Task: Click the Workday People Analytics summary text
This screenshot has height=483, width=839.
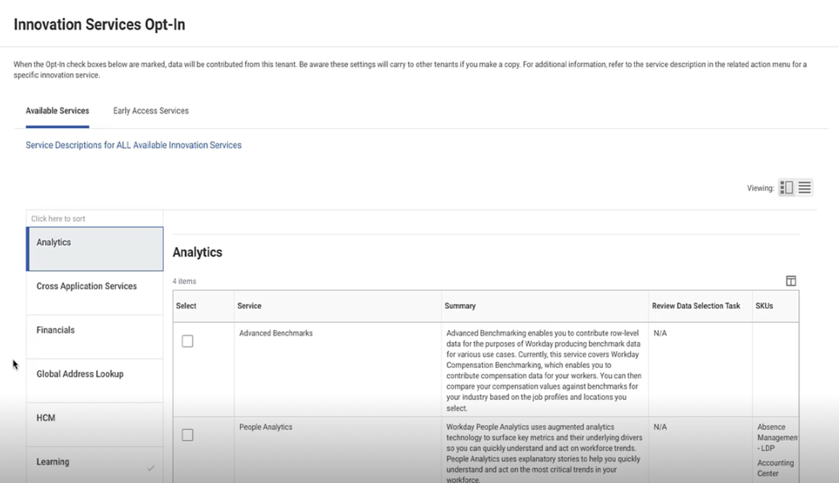Action: (544, 453)
